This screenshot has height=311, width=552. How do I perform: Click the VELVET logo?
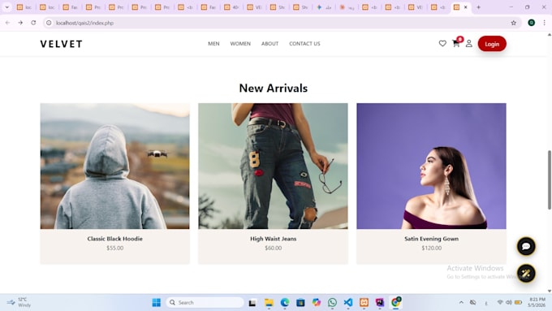61,44
